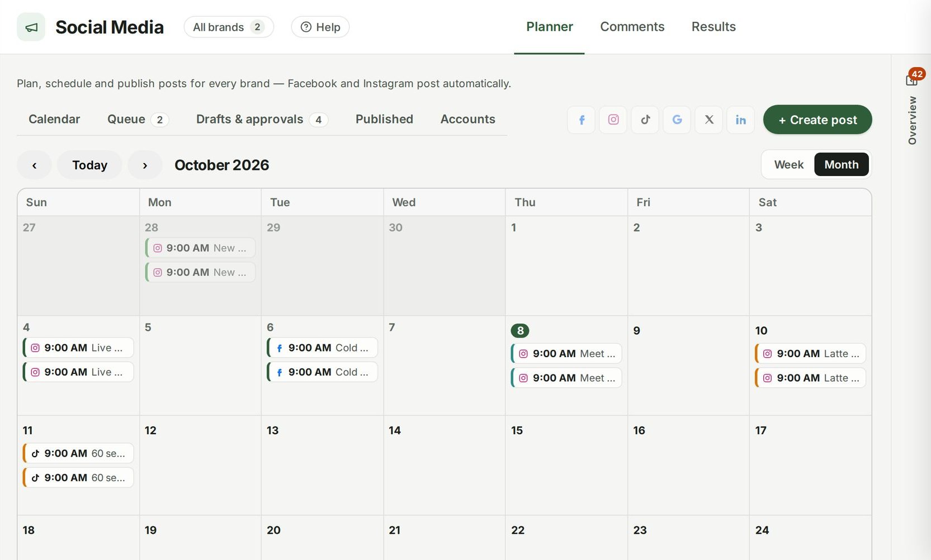The image size is (931, 560).
Task: Select the October 13 day cell
Action: click(x=322, y=466)
